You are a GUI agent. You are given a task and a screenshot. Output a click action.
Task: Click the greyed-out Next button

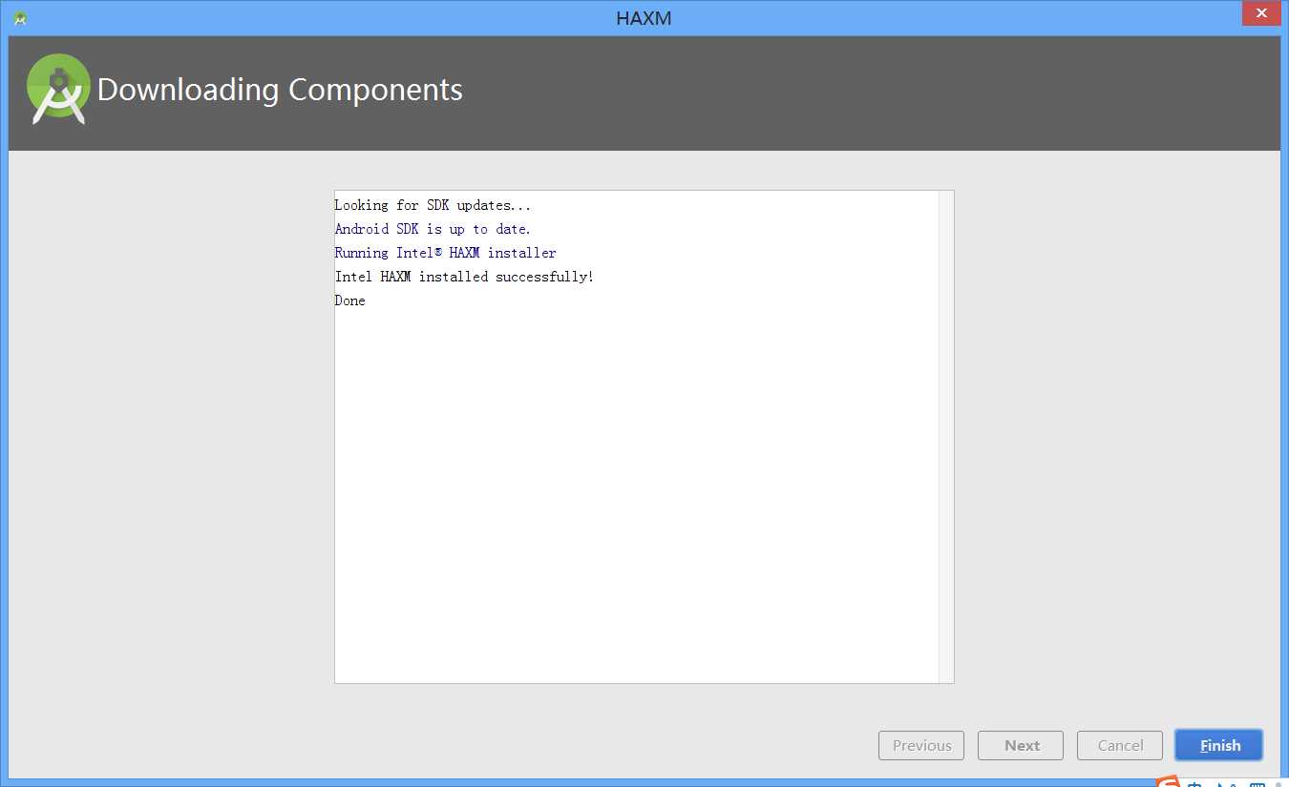click(1021, 745)
